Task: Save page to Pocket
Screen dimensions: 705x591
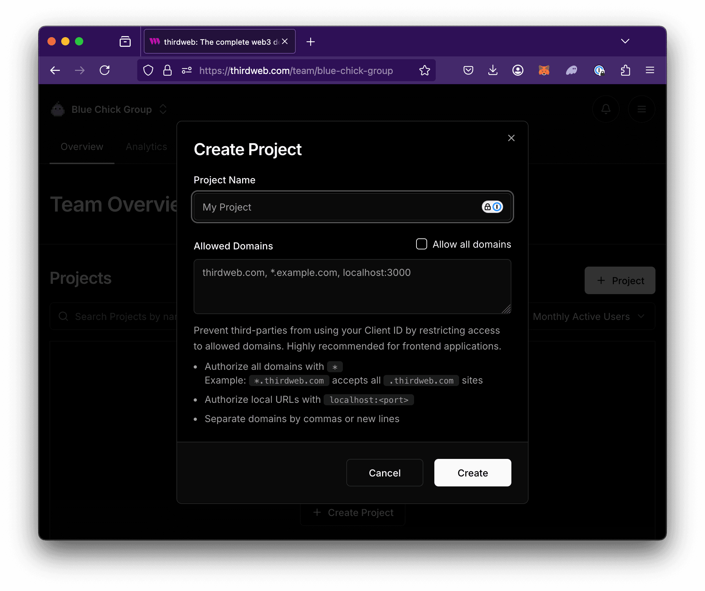Action: [x=468, y=70]
